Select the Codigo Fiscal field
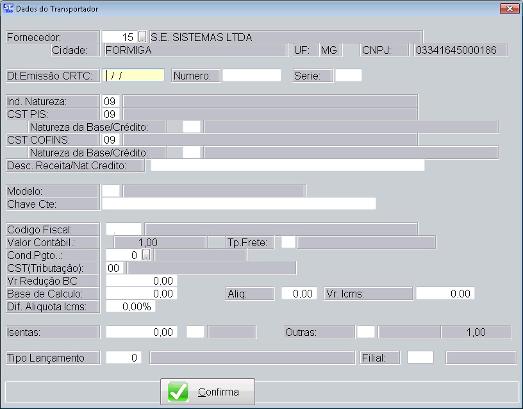Image resolution: width=523 pixels, height=409 pixels. (x=123, y=229)
